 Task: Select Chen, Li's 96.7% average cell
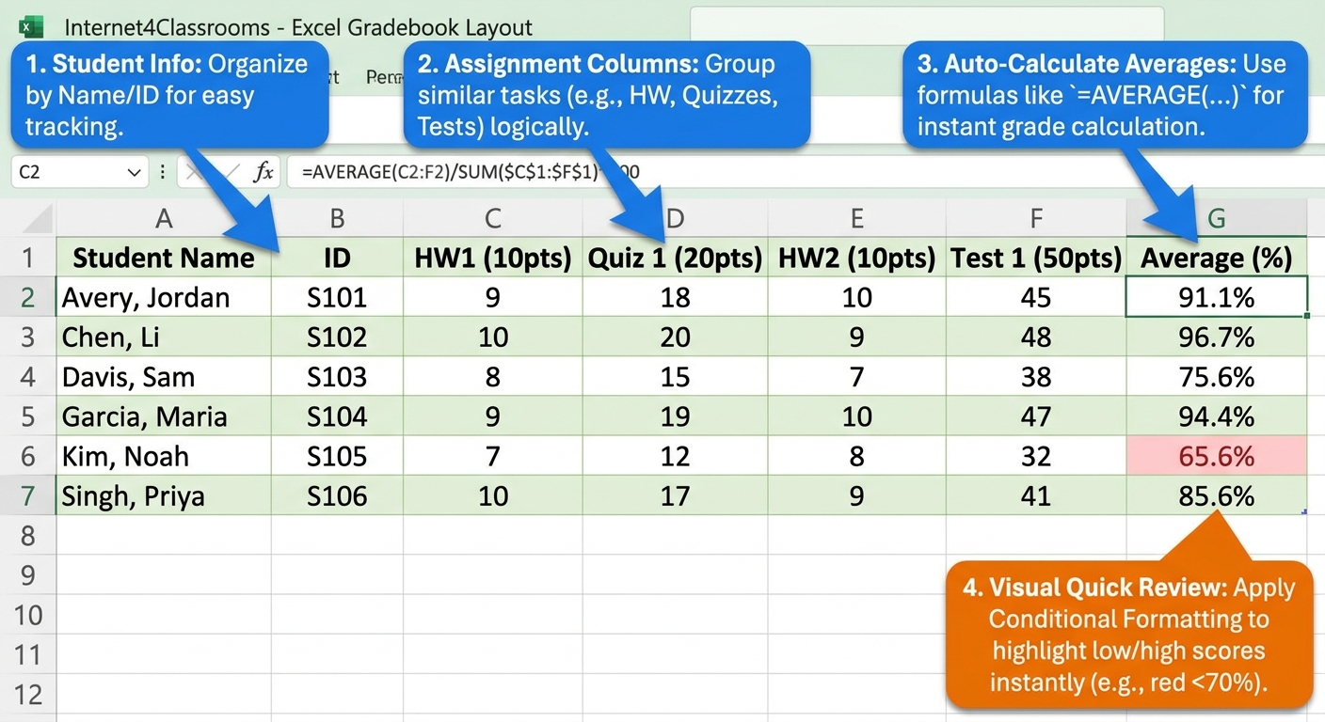1216,337
